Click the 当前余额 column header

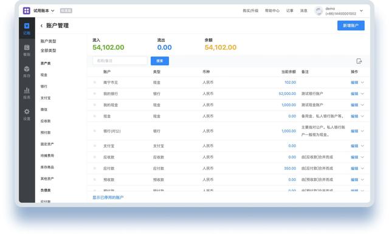[x=289, y=72]
